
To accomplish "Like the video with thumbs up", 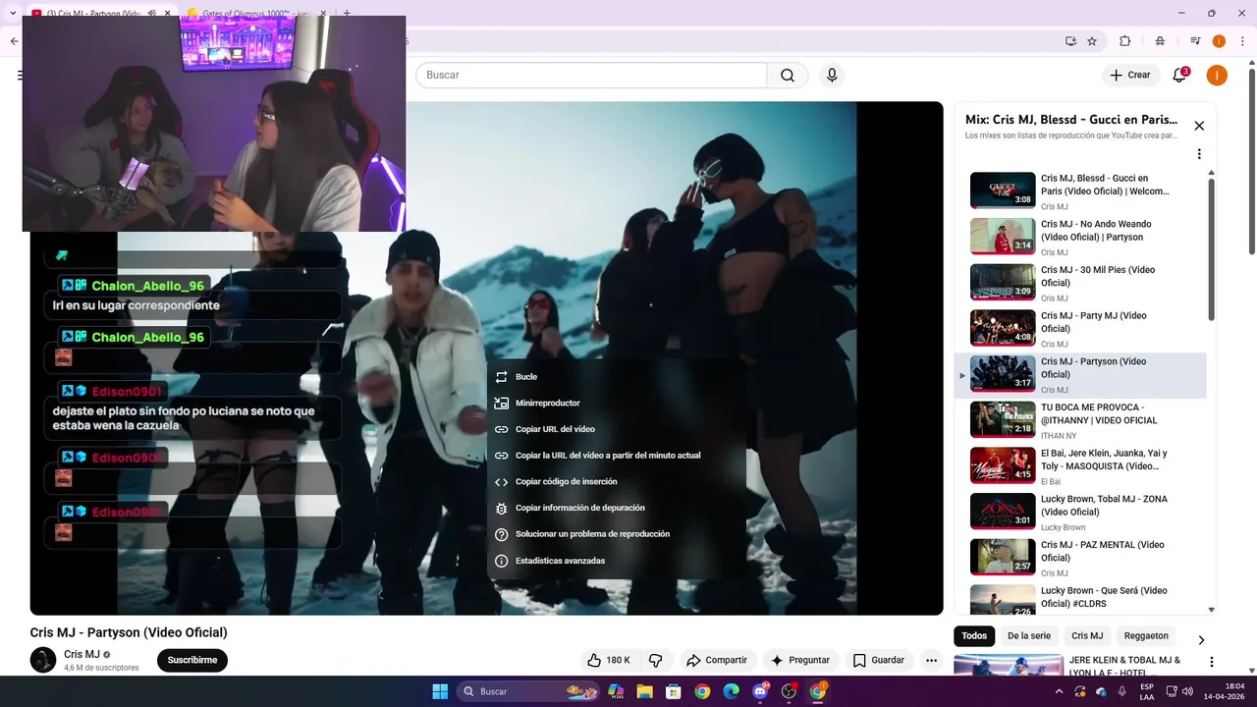I will (x=609, y=661).
